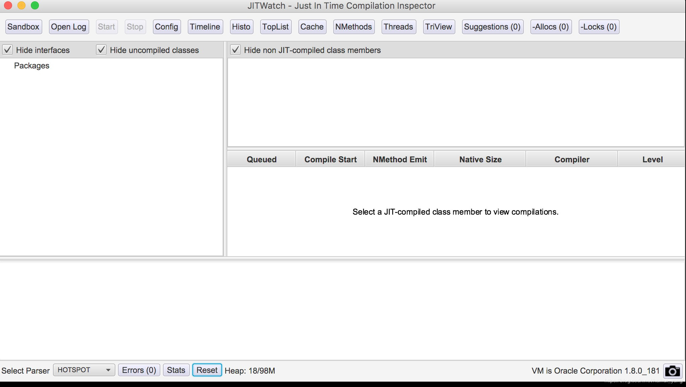This screenshot has width=686, height=387.
Task: Uncheck Hide uncompiled classes
Action: tap(101, 50)
